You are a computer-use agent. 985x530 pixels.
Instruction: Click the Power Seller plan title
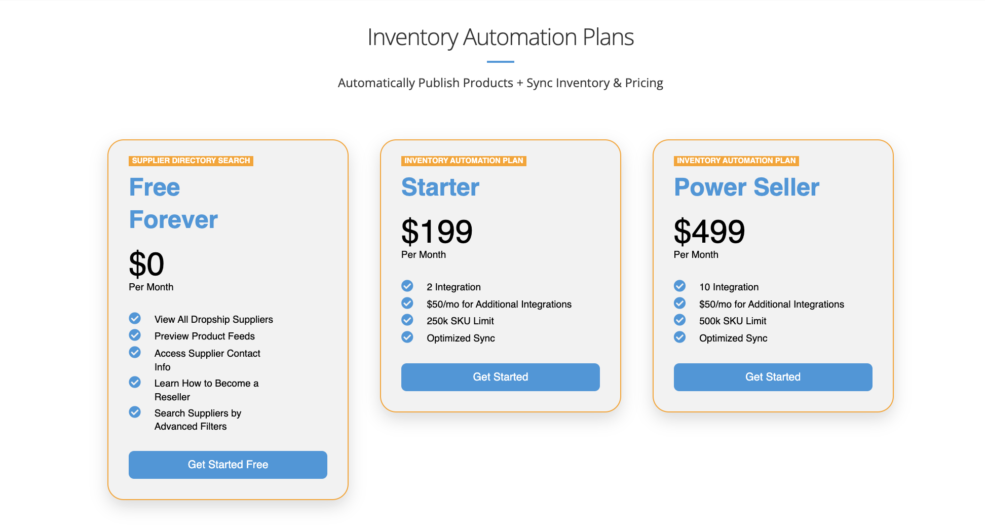click(746, 187)
